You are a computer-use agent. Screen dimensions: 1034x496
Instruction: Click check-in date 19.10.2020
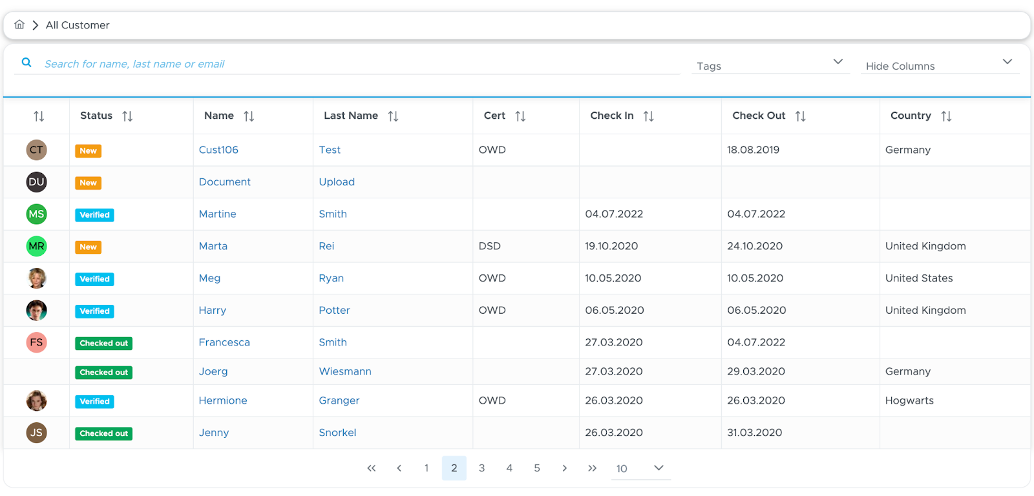click(611, 246)
